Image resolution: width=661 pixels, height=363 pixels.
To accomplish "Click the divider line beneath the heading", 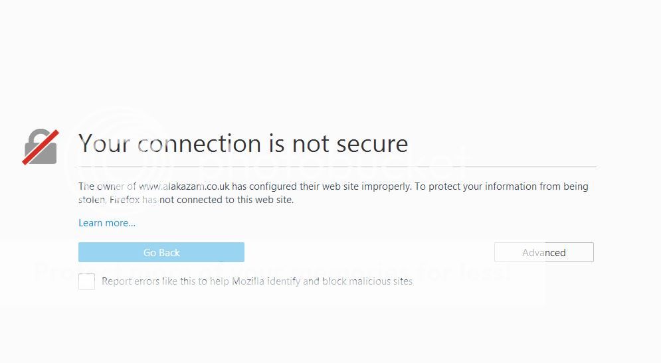I will (337, 167).
